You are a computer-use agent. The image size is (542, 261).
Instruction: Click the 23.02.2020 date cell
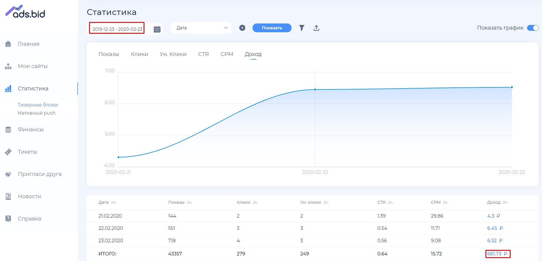tap(111, 240)
